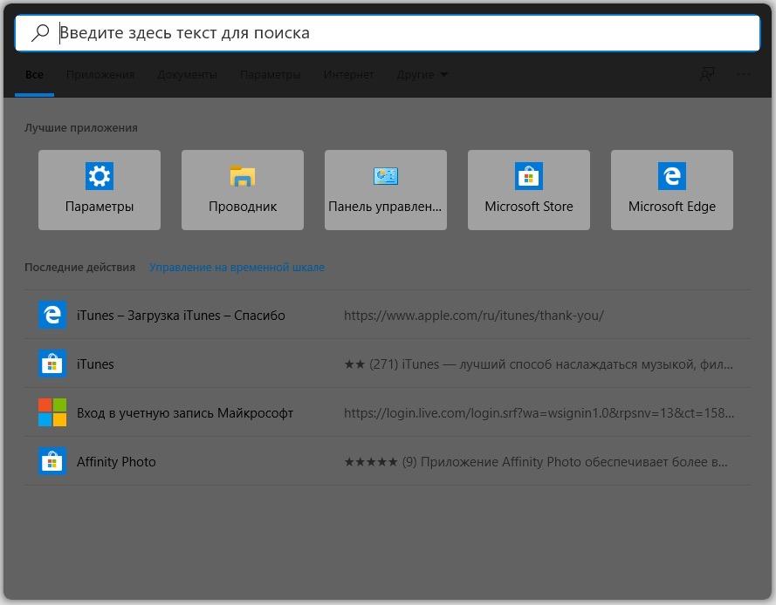This screenshot has height=605, width=776.
Task: Open the iTunes – Загрузка iTunes – Спасибо activity
Action: tap(388, 315)
